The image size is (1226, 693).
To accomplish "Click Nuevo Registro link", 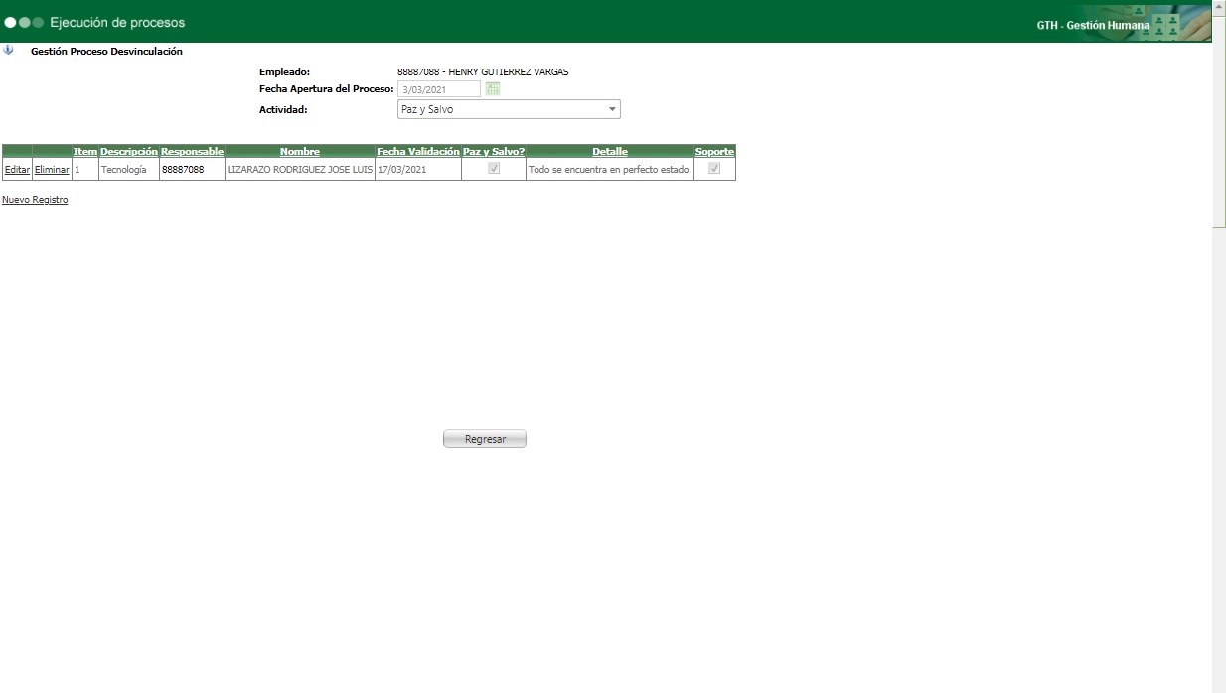I will pos(35,200).
